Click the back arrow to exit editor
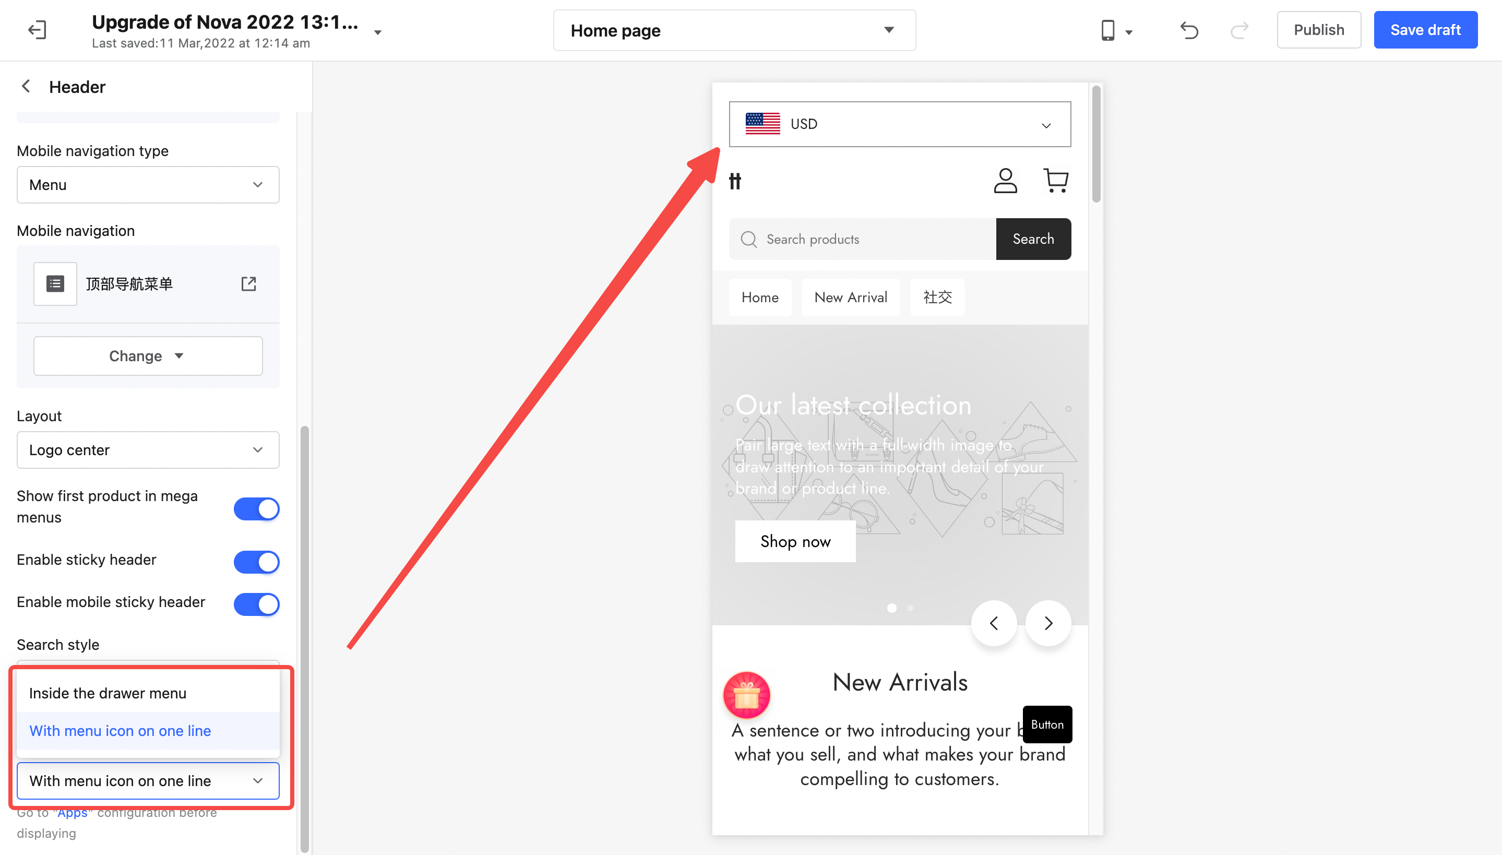Viewport: 1502px width, 855px height. [x=37, y=29]
